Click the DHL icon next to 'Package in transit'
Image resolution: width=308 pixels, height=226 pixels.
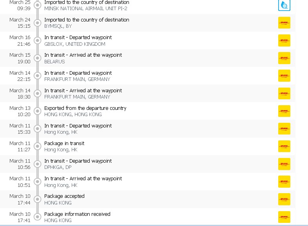pyautogui.click(x=284, y=146)
